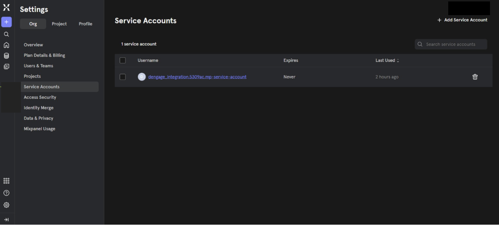Open the settings gear icon

click(6, 205)
